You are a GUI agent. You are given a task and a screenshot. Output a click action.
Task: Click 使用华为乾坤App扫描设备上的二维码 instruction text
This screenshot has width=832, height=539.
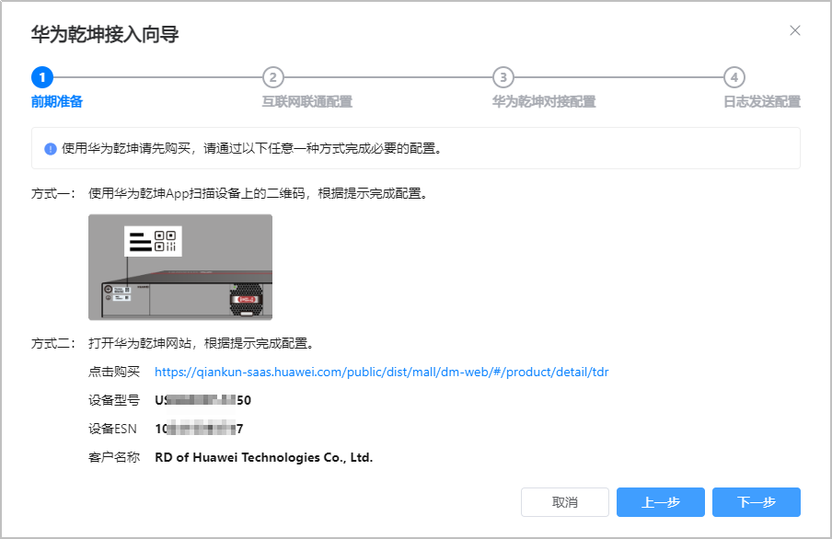pyautogui.click(x=259, y=194)
